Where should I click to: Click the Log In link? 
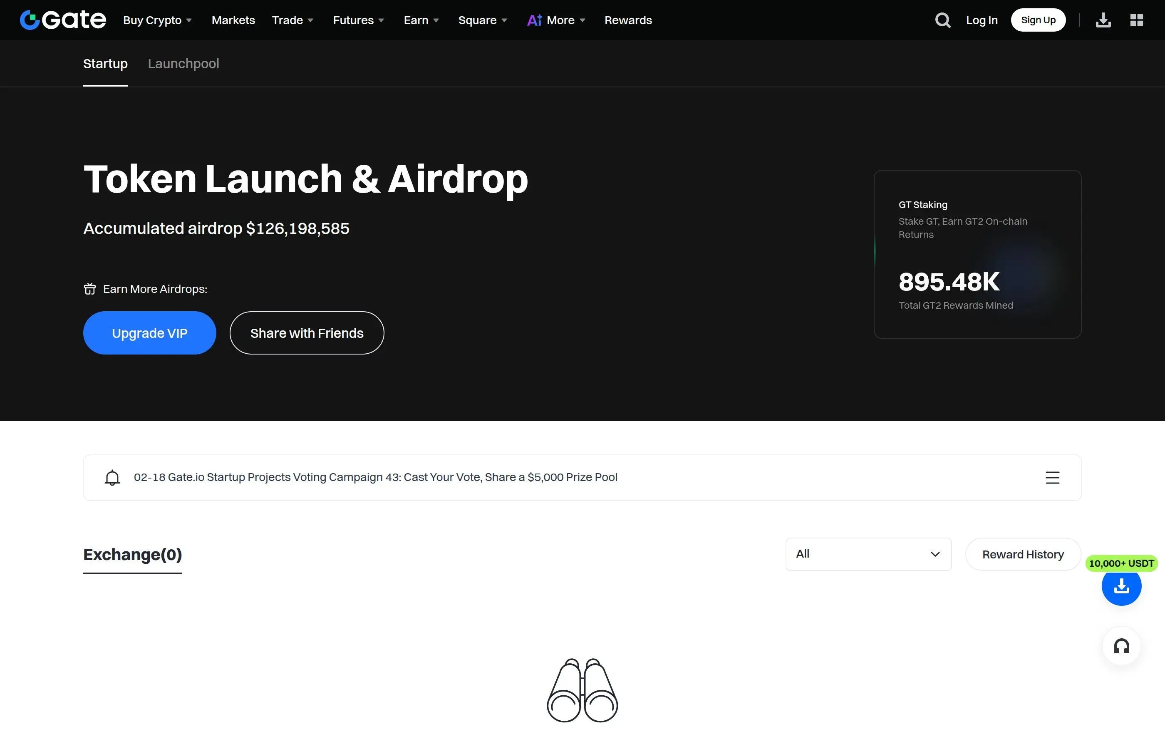981,20
